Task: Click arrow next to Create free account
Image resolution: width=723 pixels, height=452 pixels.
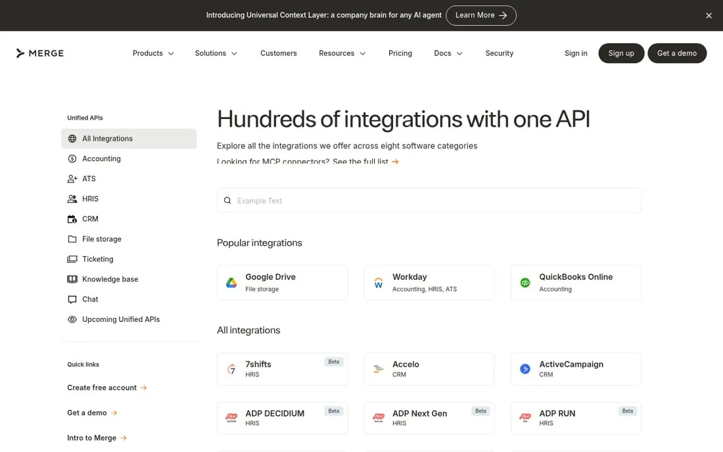Action: (x=144, y=388)
